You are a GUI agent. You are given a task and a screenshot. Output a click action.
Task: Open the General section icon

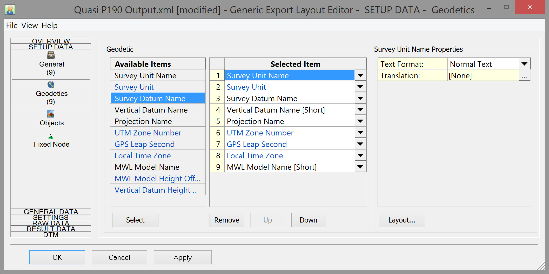coord(51,55)
